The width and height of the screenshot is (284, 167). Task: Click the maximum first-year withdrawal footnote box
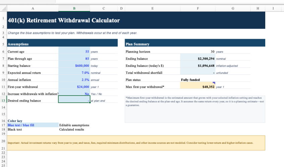[x=195, y=109]
